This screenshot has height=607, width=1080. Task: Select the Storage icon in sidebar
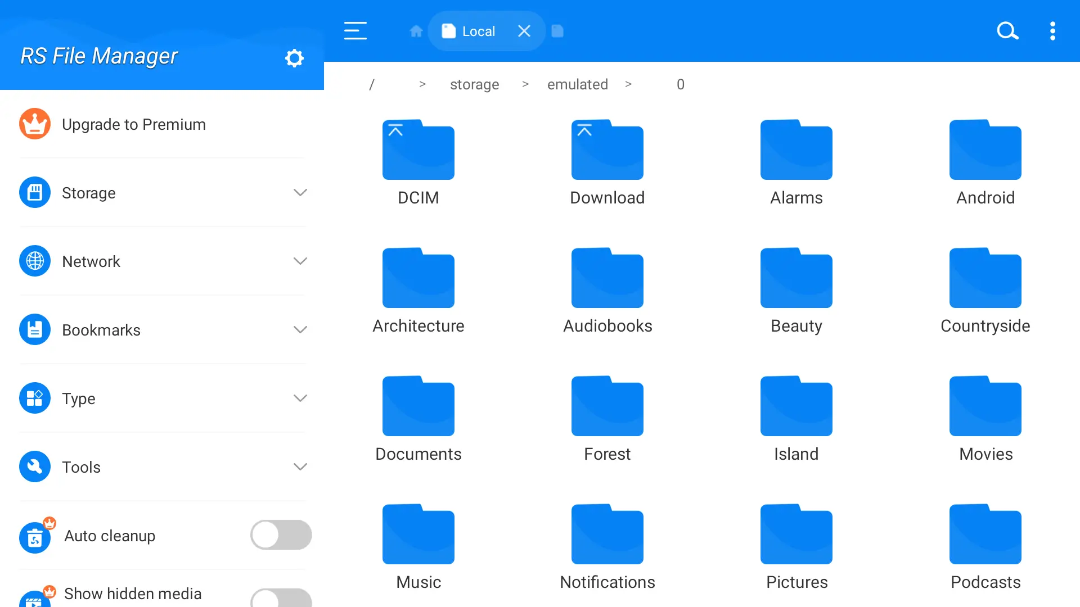(x=34, y=192)
